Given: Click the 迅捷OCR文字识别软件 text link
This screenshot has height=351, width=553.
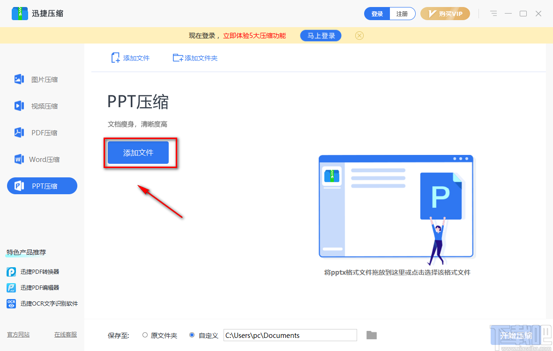Looking at the screenshot, I should [49, 303].
